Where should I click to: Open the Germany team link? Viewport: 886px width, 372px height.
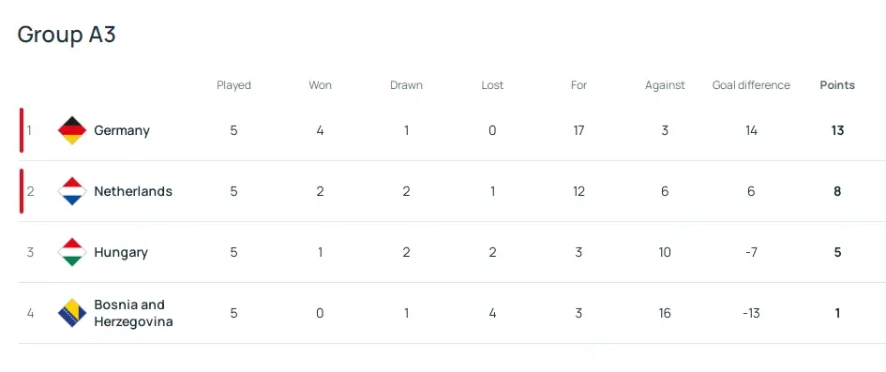pos(122,130)
